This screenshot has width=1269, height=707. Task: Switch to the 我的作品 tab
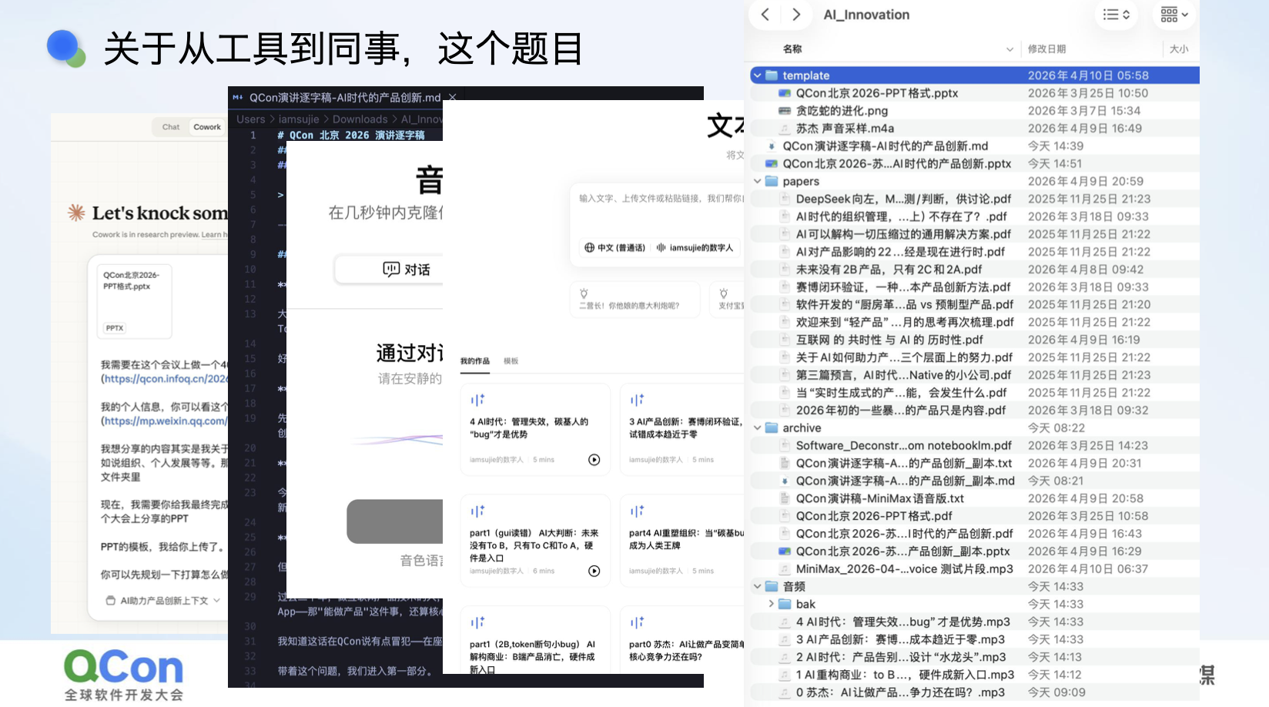coord(475,361)
